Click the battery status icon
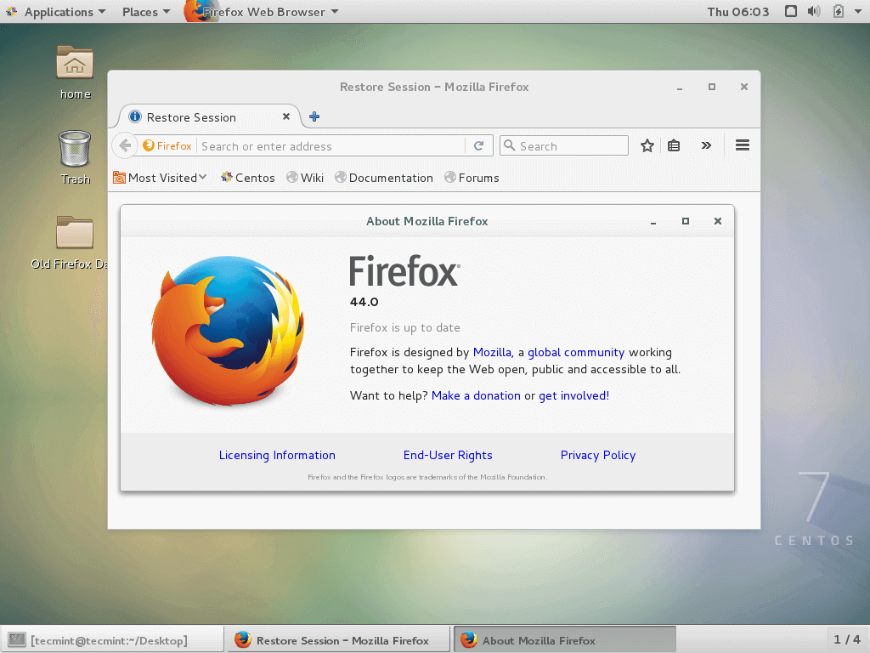 click(839, 11)
